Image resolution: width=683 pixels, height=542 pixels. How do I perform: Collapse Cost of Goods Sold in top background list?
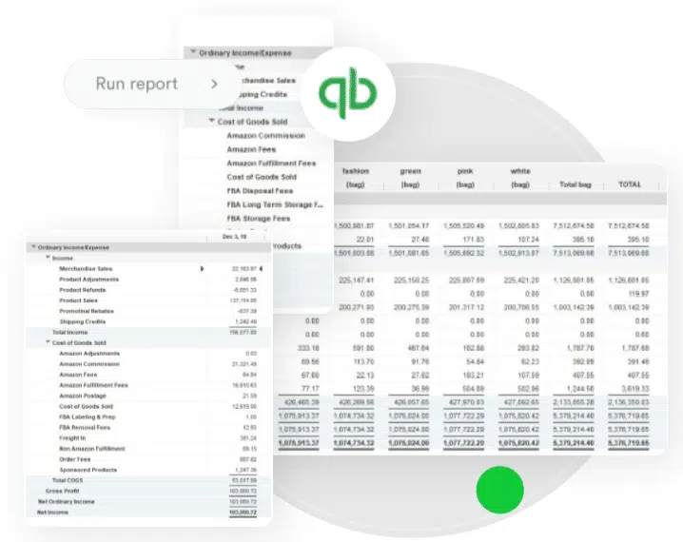(212, 121)
